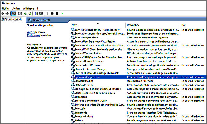Select Service Windows Insider
Screen dimensions: 207x124
coord(88,53)
